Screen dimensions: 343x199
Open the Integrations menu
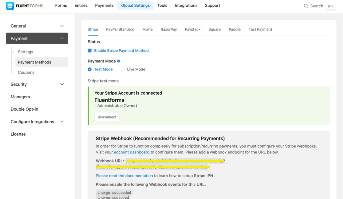186,5
